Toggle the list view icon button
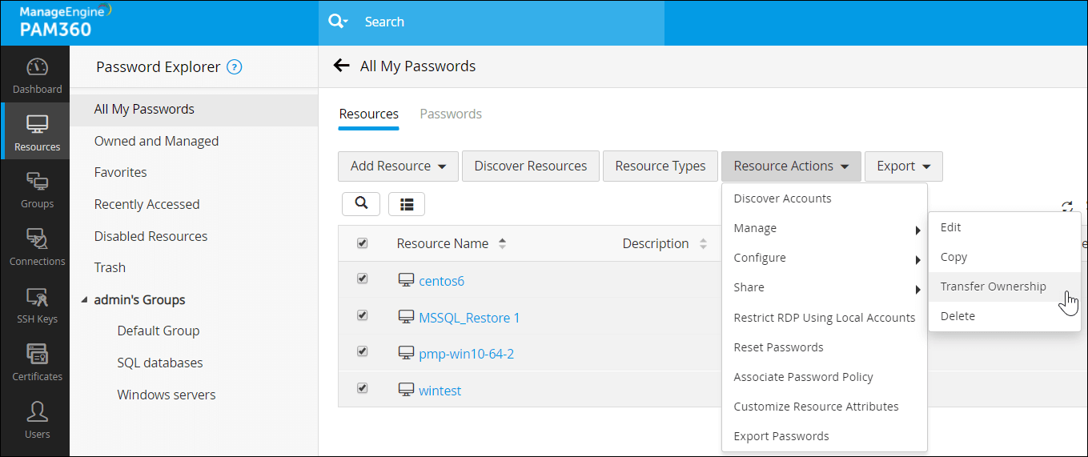1088x457 pixels. [407, 204]
